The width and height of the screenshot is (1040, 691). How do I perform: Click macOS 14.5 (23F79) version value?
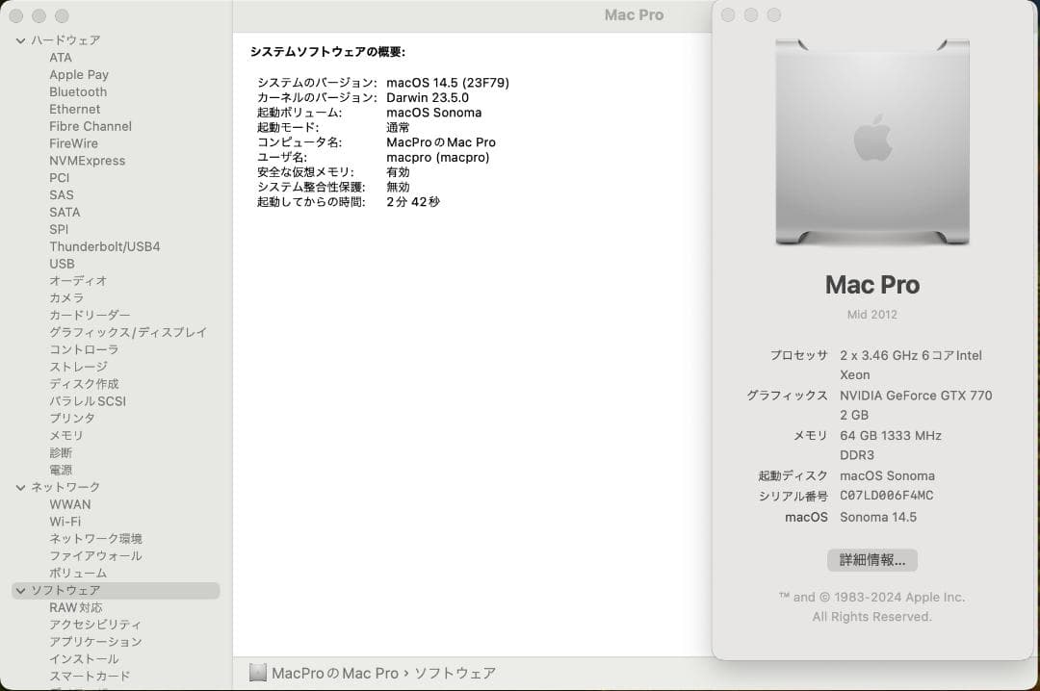tap(448, 83)
